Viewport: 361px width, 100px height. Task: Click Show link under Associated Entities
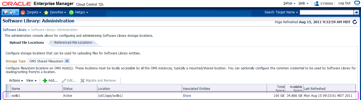pos(187,95)
